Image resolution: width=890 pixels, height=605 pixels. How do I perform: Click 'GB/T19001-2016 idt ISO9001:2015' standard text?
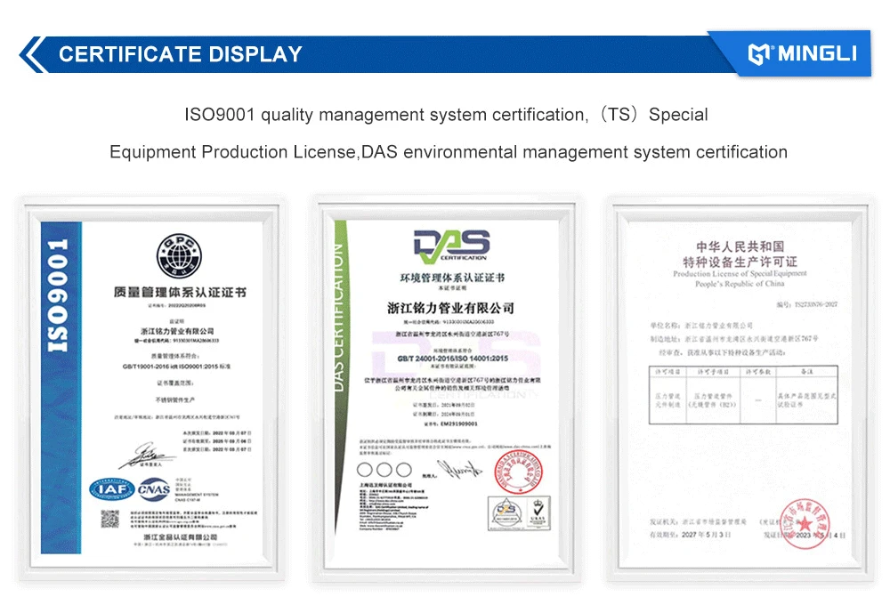[176, 367]
